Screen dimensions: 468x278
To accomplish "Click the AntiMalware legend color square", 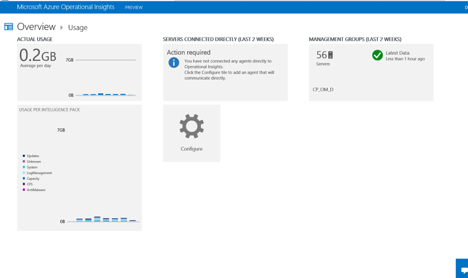I will (x=24, y=190).
